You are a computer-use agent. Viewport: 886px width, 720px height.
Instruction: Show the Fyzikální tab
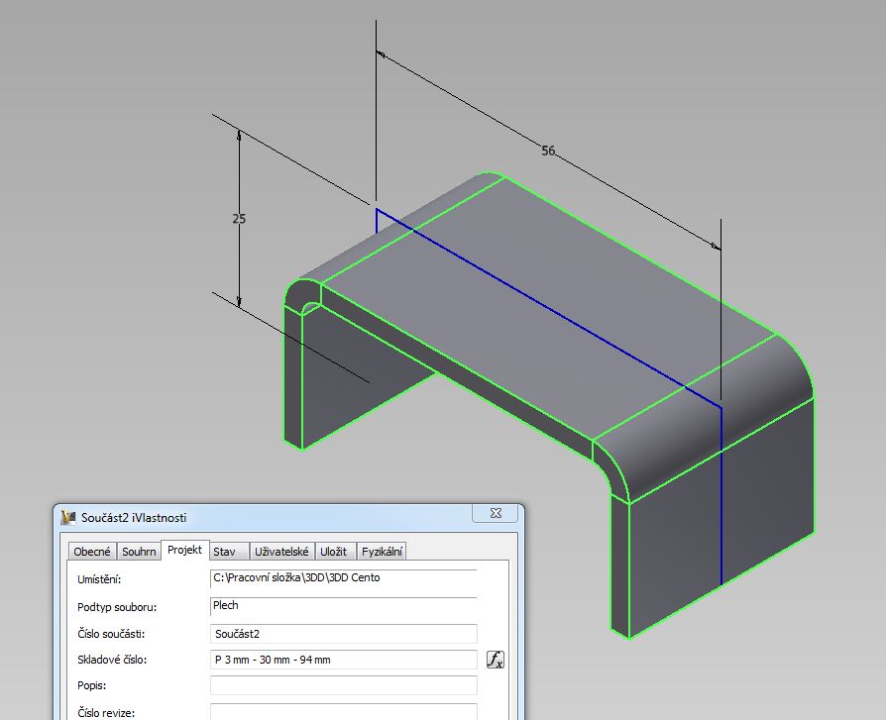[382, 552]
